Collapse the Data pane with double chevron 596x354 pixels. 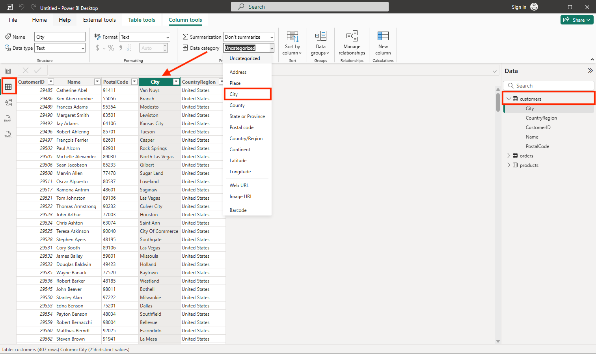tap(590, 71)
